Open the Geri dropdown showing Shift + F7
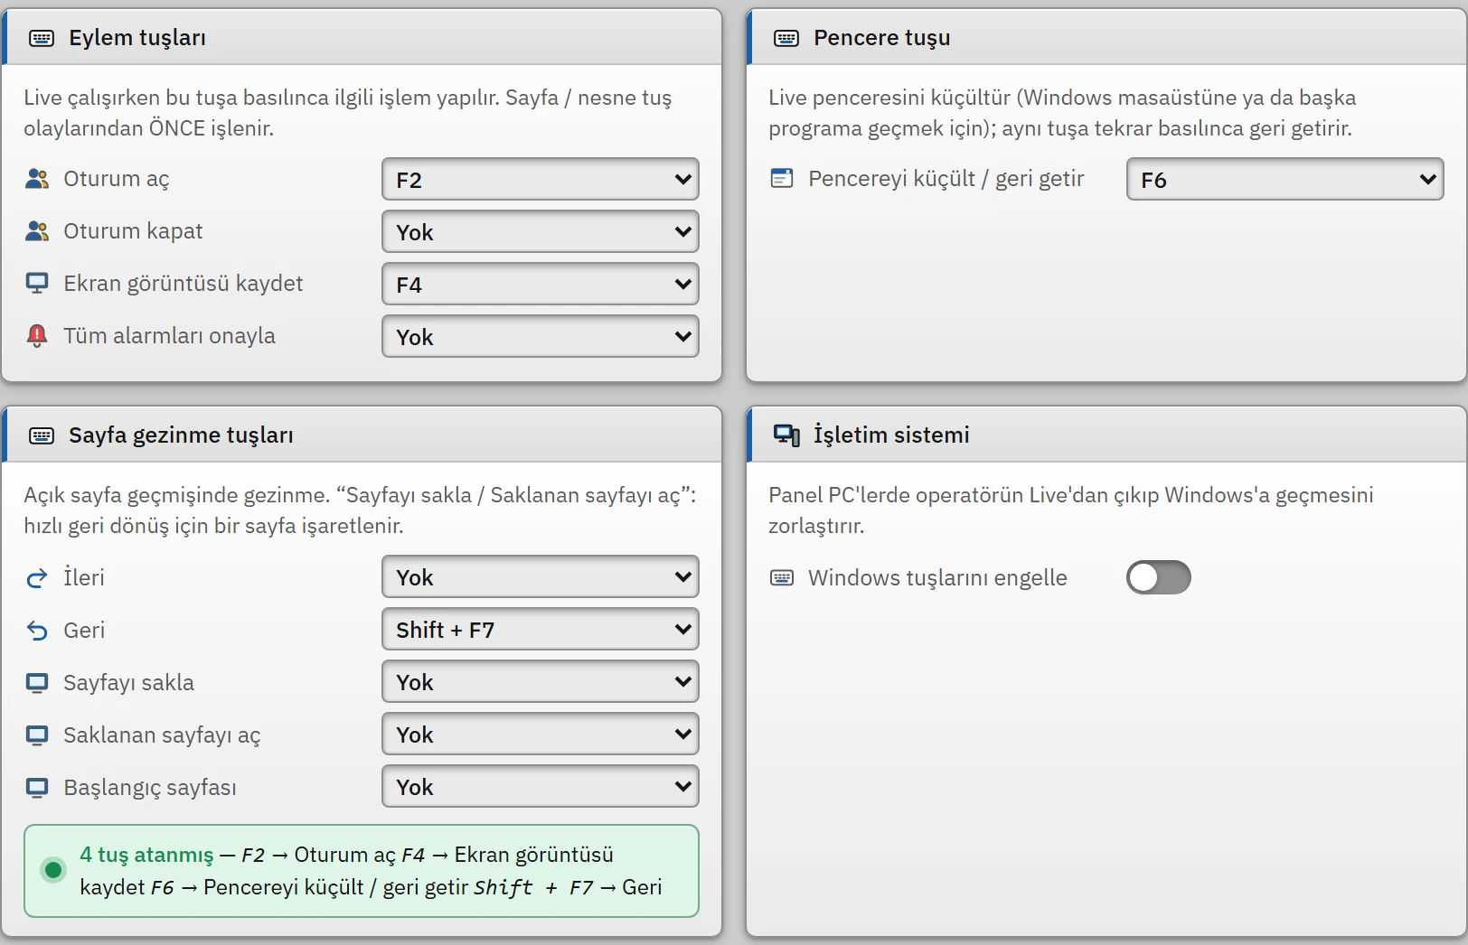Viewport: 1468px width, 945px height. pos(541,629)
